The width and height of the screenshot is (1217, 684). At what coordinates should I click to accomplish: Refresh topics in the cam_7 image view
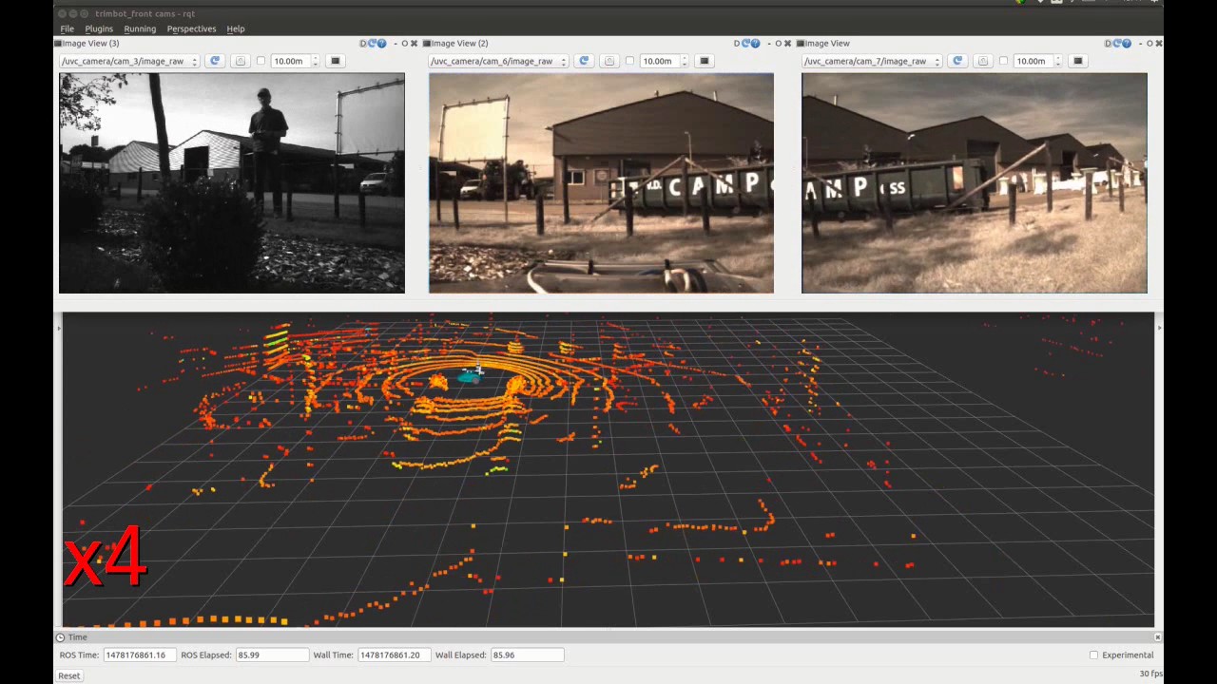[x=957, y=61]
